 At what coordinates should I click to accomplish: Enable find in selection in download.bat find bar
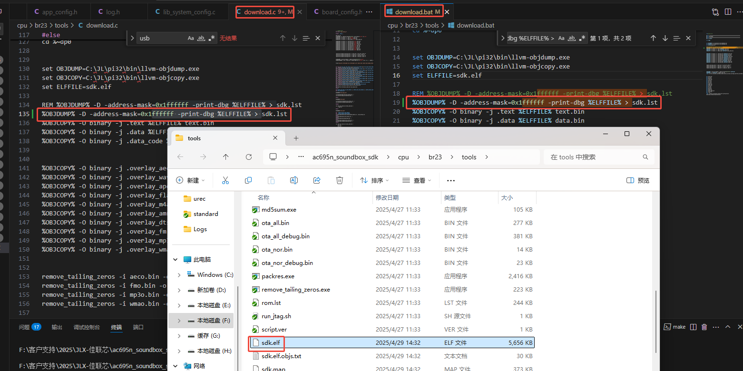677,38
